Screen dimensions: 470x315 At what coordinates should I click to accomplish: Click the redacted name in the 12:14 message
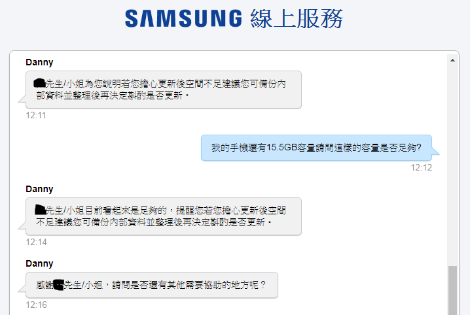40,210
